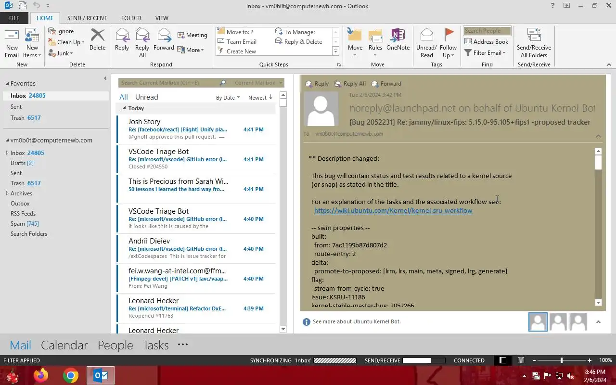This screenshot has height=385, width=616.
Task: Expand the people pane chevron
Action: tap(598, 322)
